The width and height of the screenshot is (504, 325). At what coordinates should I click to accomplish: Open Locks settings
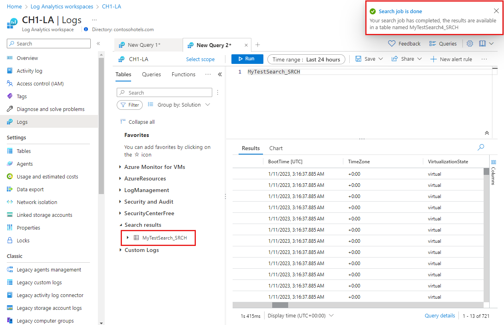(23, 240)
